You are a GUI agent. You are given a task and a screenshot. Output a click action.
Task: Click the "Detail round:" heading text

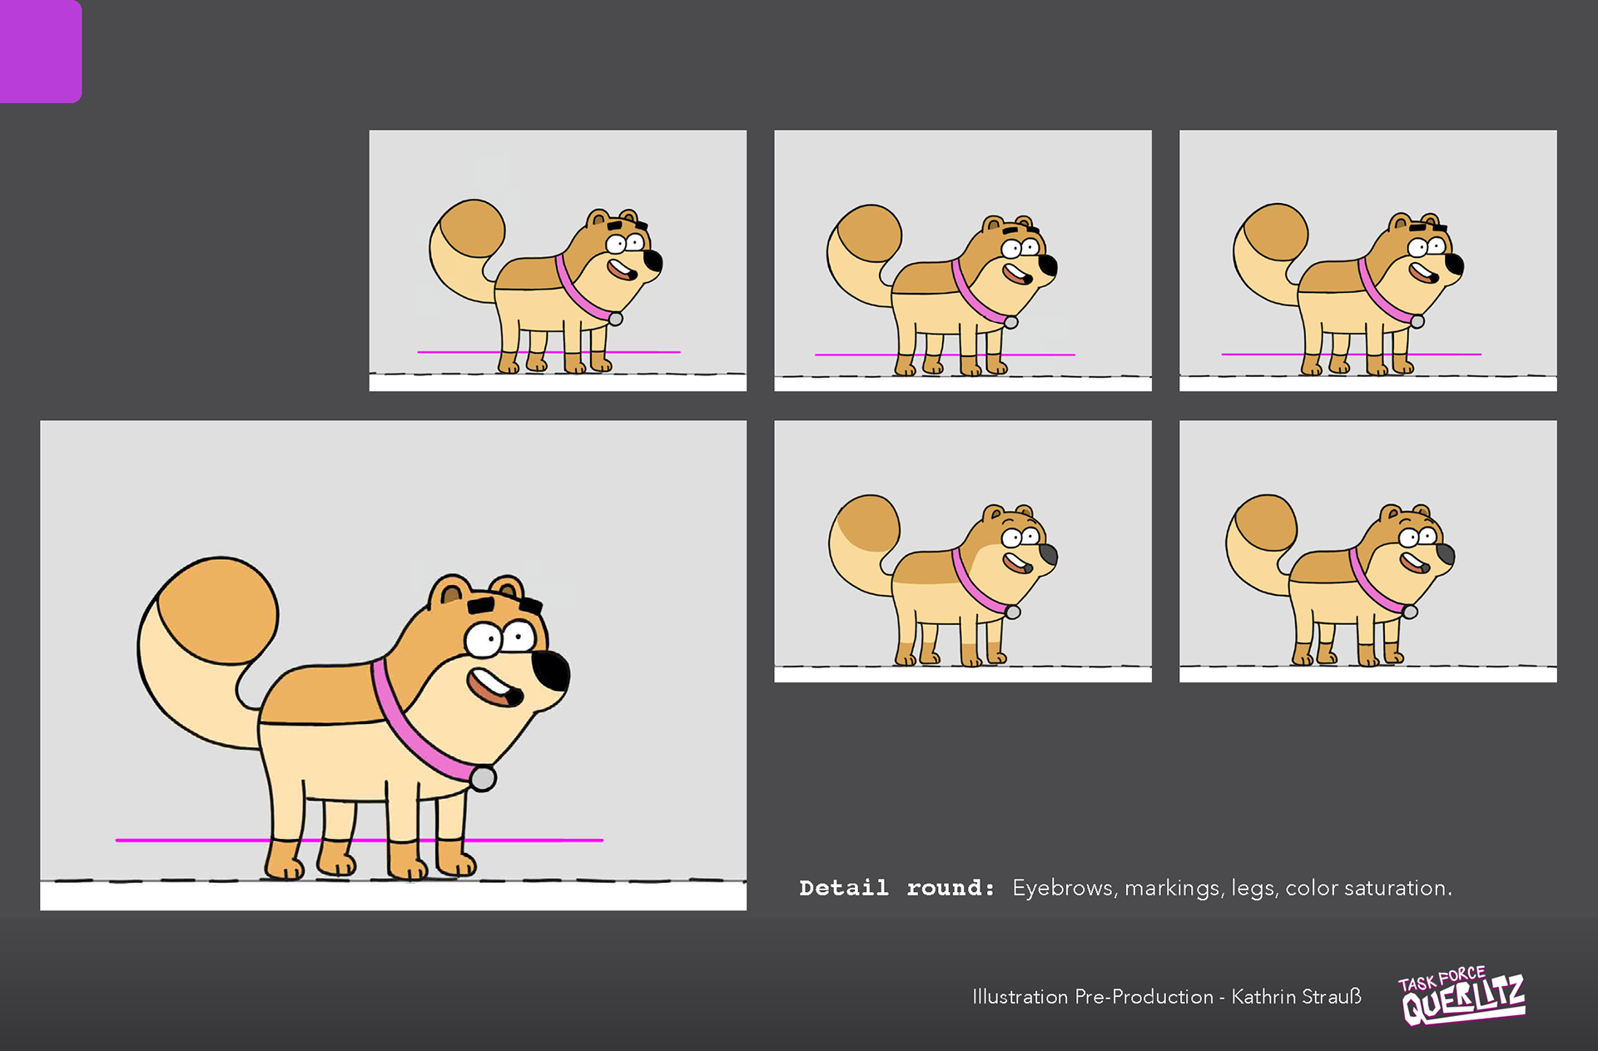click(896, 888)
